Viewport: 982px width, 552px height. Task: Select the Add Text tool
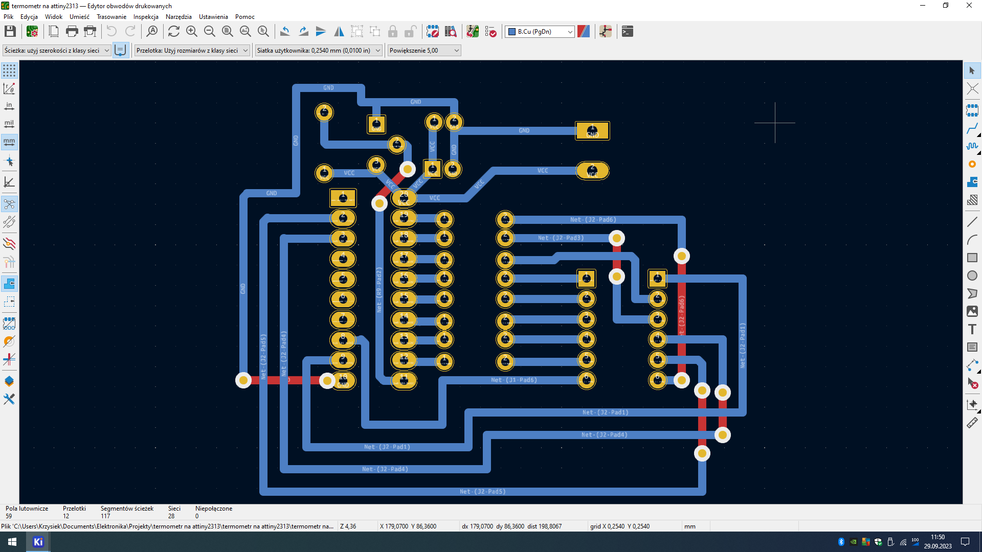(x=972, y=330)
